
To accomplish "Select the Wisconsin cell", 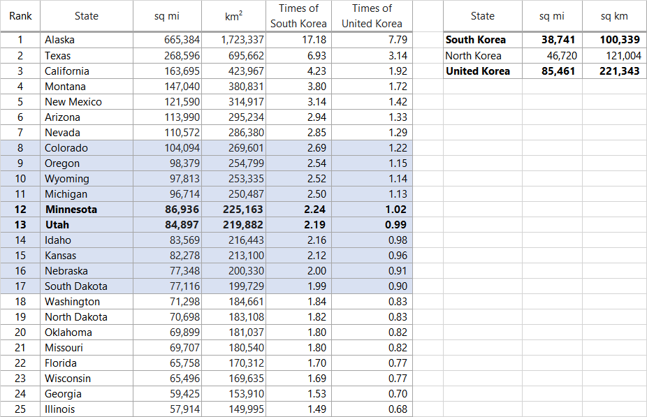I will pos(86,378).
